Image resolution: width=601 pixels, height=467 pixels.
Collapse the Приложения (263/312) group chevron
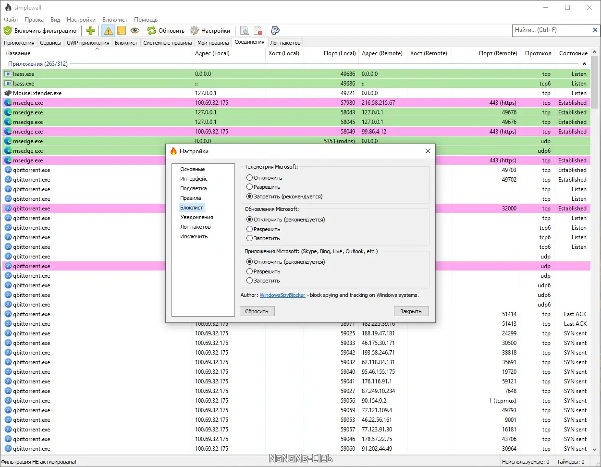click(585, 64)
